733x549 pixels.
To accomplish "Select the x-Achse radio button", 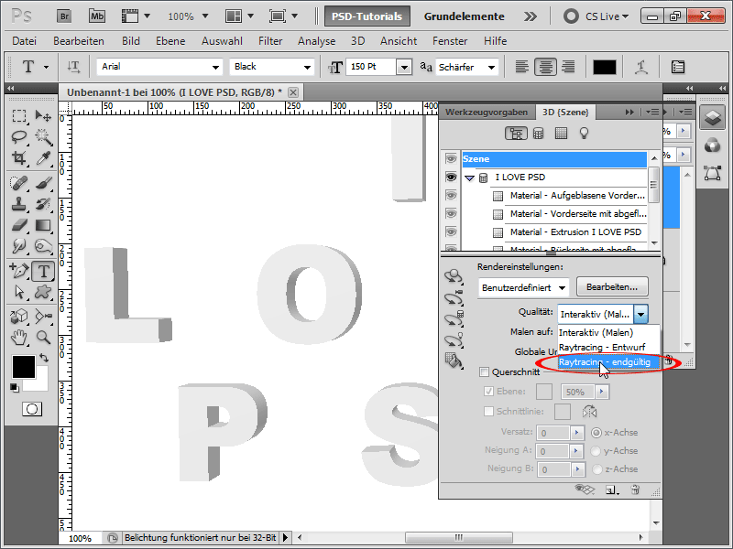I will point(596,433).
